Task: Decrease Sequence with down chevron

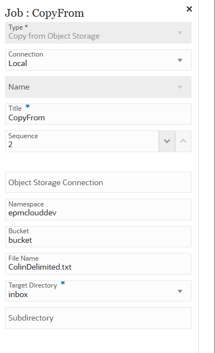Action: (167, 141)
